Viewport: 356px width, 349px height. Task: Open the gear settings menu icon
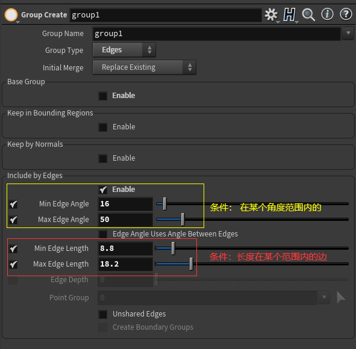(271, 15)
